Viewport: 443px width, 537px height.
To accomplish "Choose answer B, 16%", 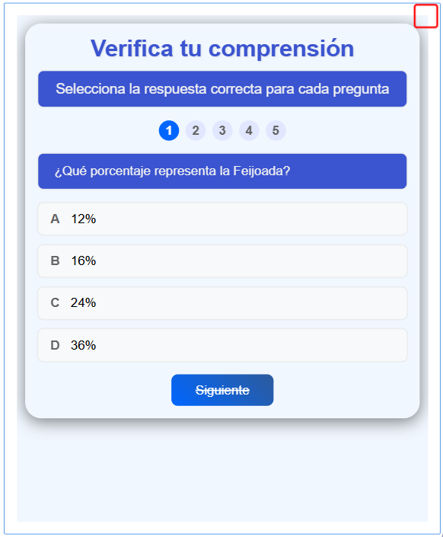I will (222, 261).
